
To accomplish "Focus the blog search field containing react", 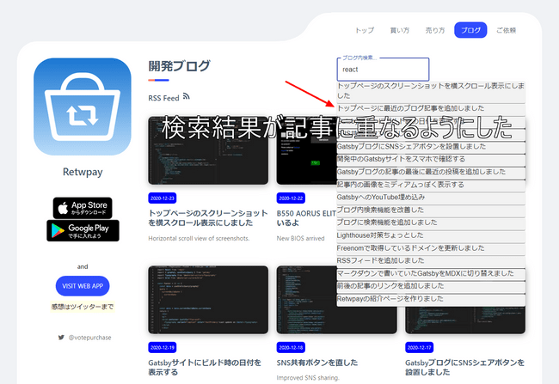I will pyautogui.click(x=383, y=70).
